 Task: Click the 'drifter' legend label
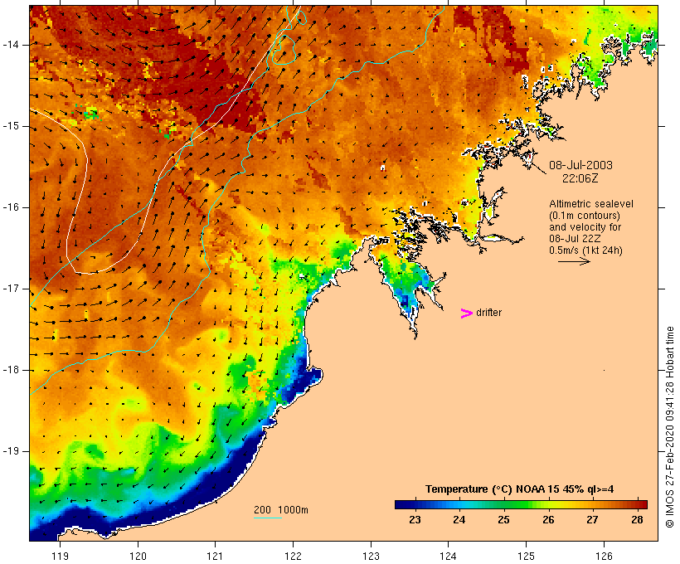(x=488, y=313)
